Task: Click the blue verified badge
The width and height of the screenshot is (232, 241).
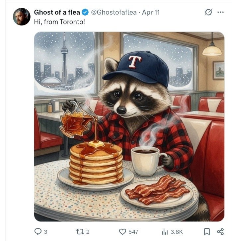Action: (x=85, y=12)
